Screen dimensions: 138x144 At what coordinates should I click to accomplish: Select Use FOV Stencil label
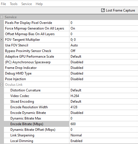(x=17, y=45)
